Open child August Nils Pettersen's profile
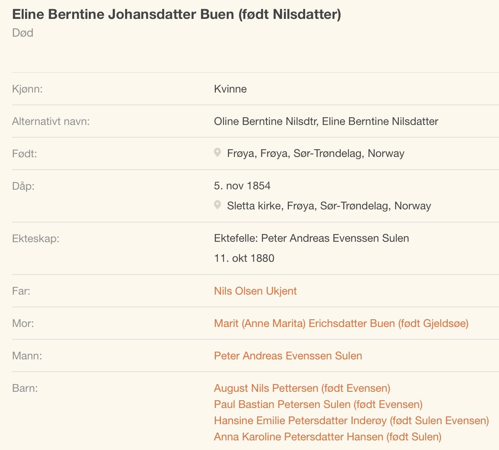The height and width of the screenshot is (450, 499). click(x=302, y=388)
